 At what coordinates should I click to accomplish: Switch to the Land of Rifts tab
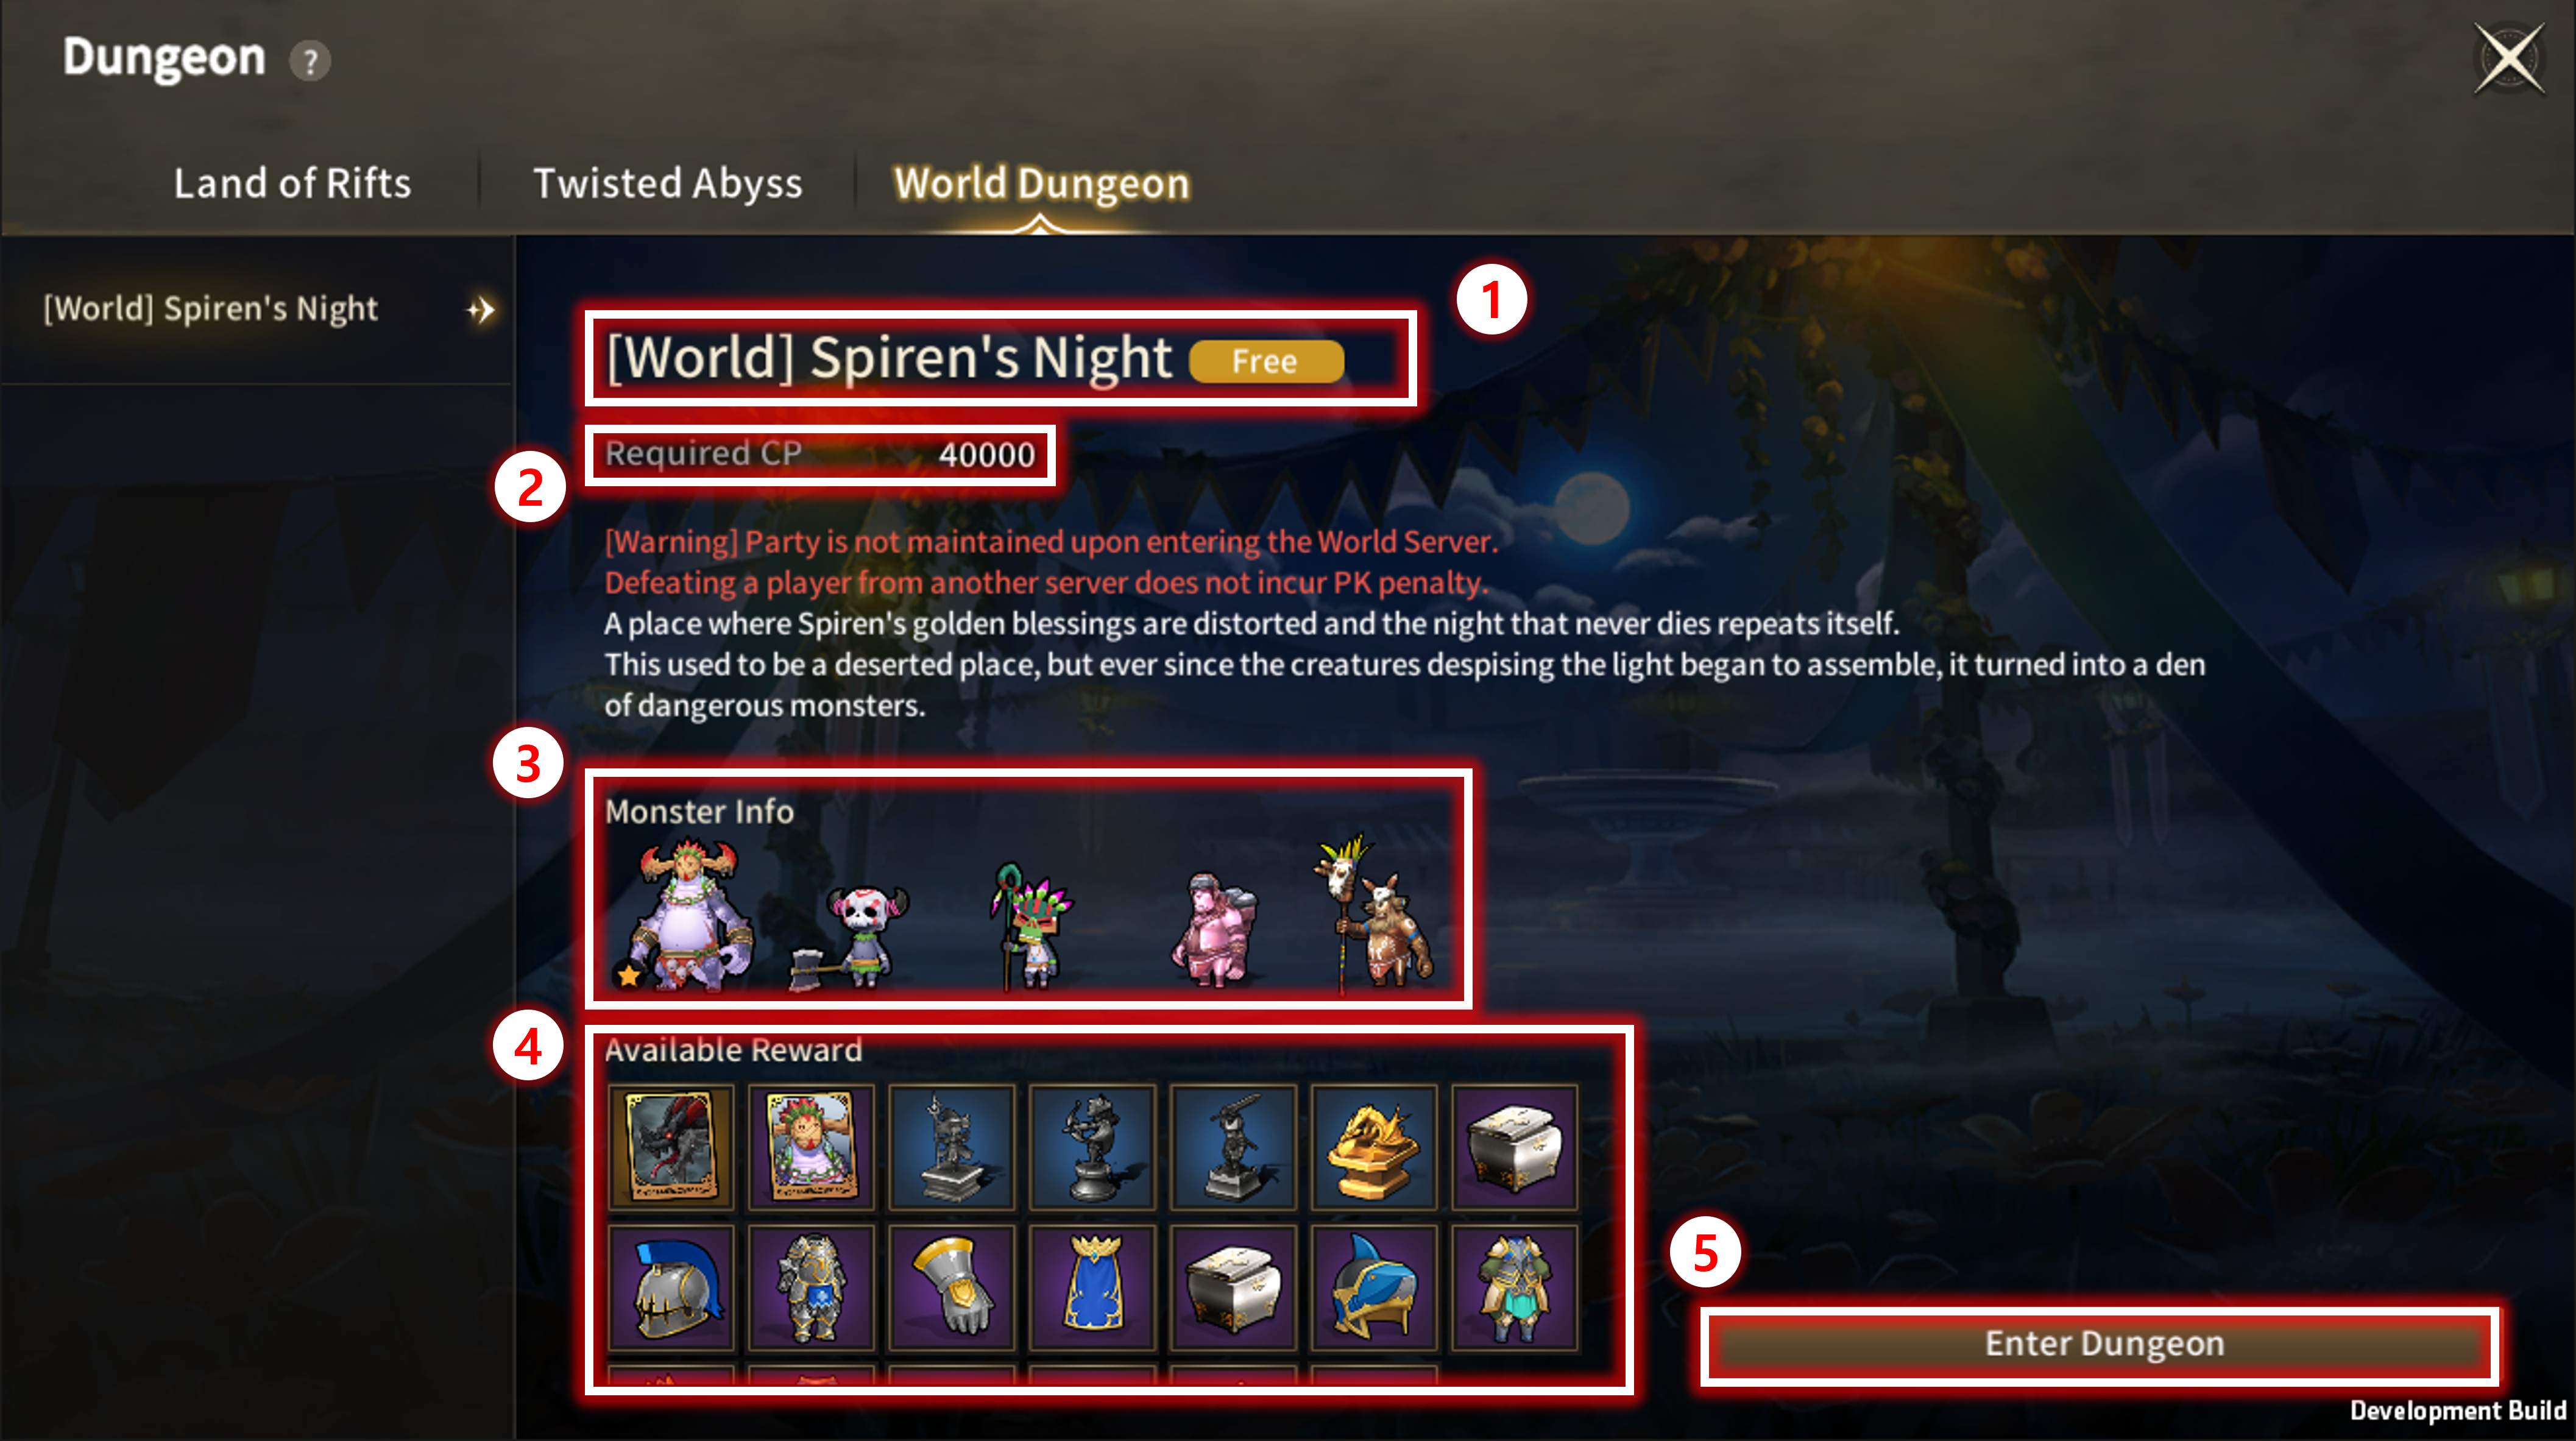[292, 183]
